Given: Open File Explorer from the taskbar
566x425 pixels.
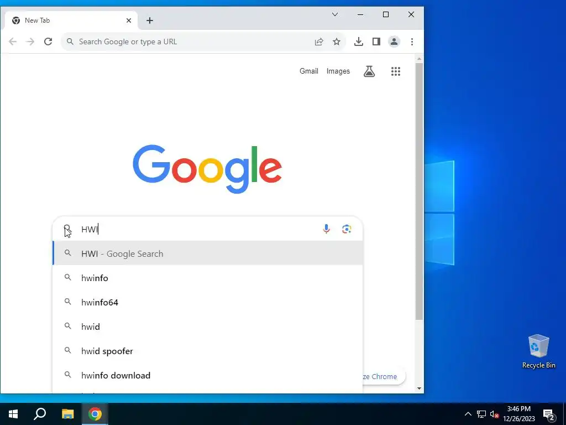Looking at the screenshot, I should (x=67, y=414).
